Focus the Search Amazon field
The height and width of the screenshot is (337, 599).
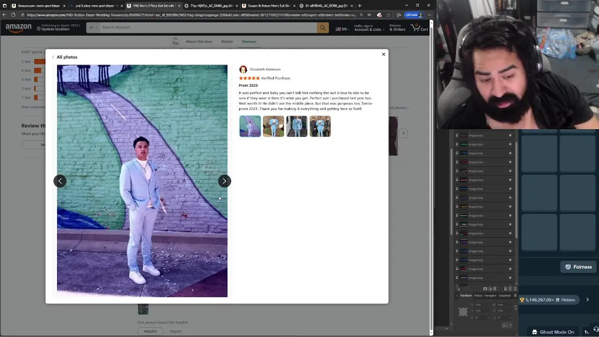[x=208, y=27]
